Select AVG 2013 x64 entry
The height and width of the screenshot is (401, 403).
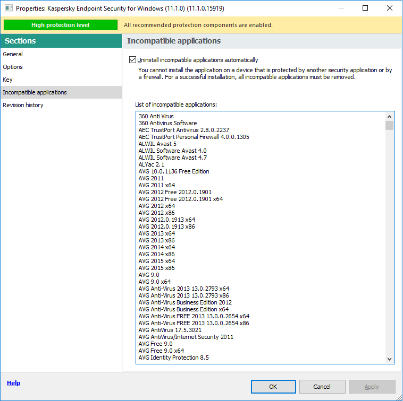coord(157,233)
